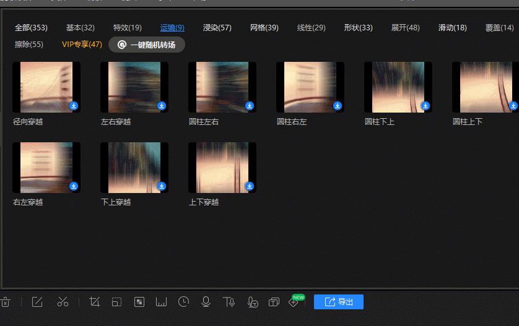Open the 覆盖(14) category tab

(x=499, y=27)
